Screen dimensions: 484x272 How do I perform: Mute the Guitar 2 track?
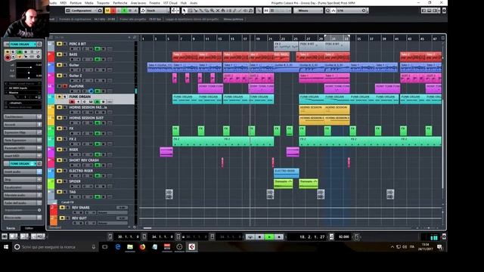(59, 76)
